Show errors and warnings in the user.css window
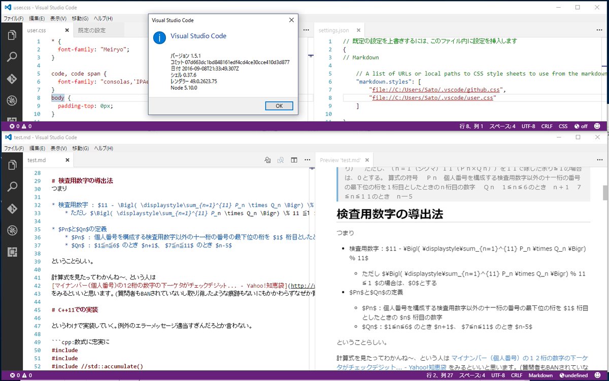Screen dimensions: 609x381 pos(20,126)
